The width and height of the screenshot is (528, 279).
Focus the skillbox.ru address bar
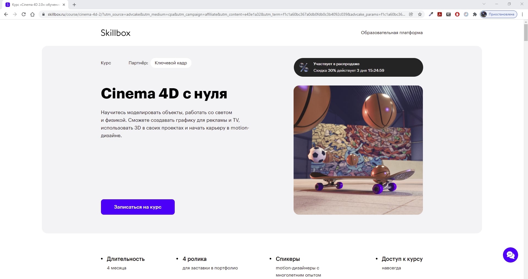pos(226,14)
